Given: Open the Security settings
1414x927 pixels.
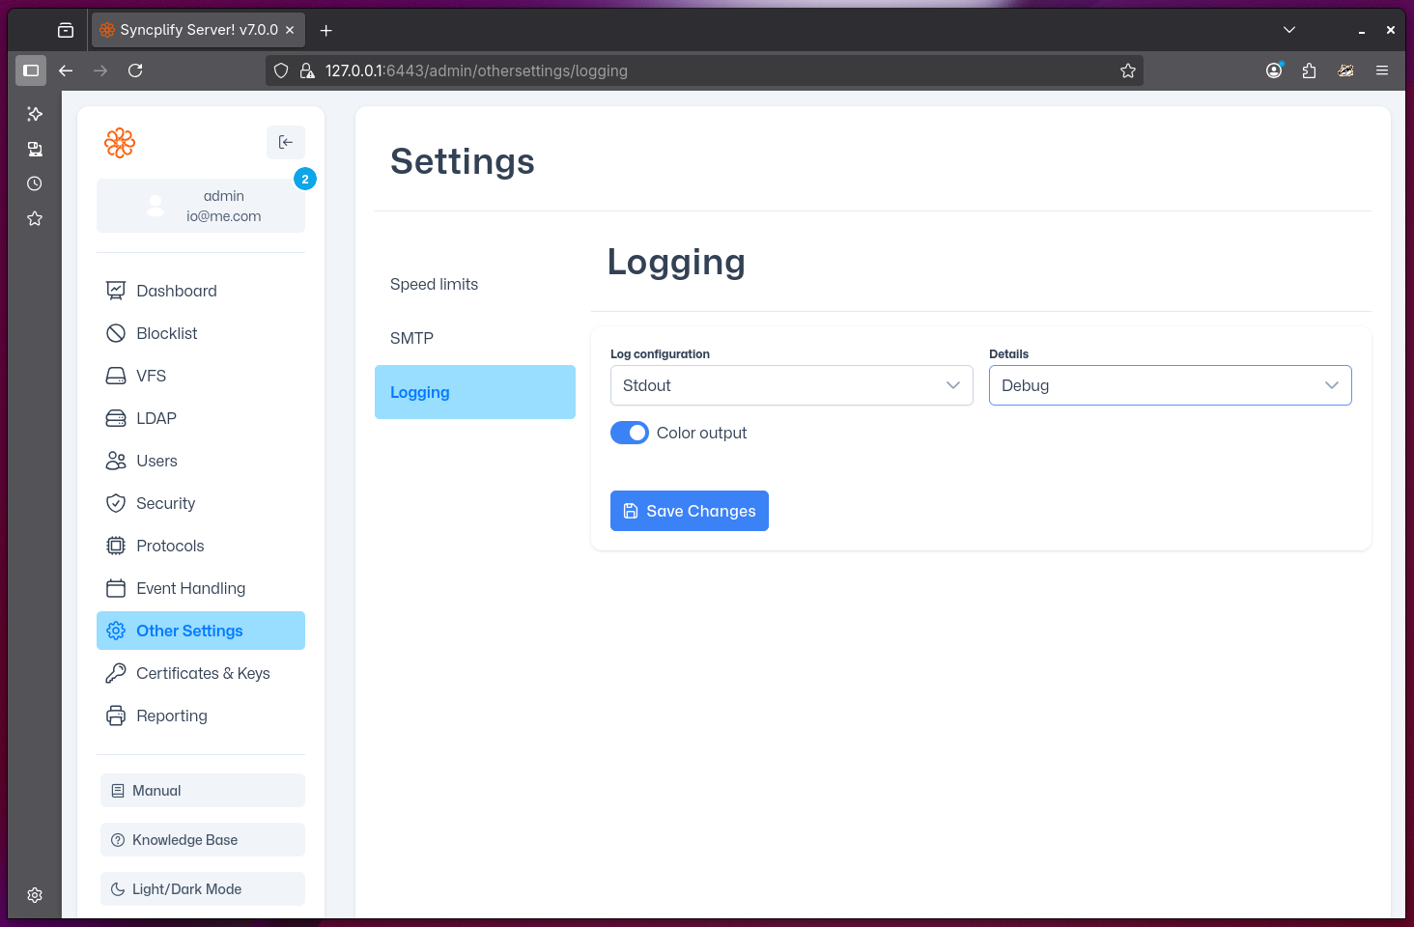Looking at the screenshot, I should 165,503.
